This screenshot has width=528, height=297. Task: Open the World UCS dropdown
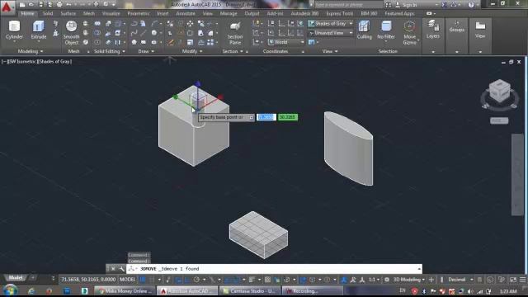286,42
